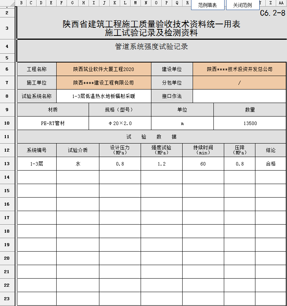Select the quantity cell 13500

250,123
